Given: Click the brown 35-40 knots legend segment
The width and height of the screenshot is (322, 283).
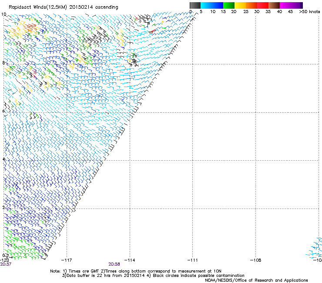Looking at the screenshot, I should coord(274,5).
